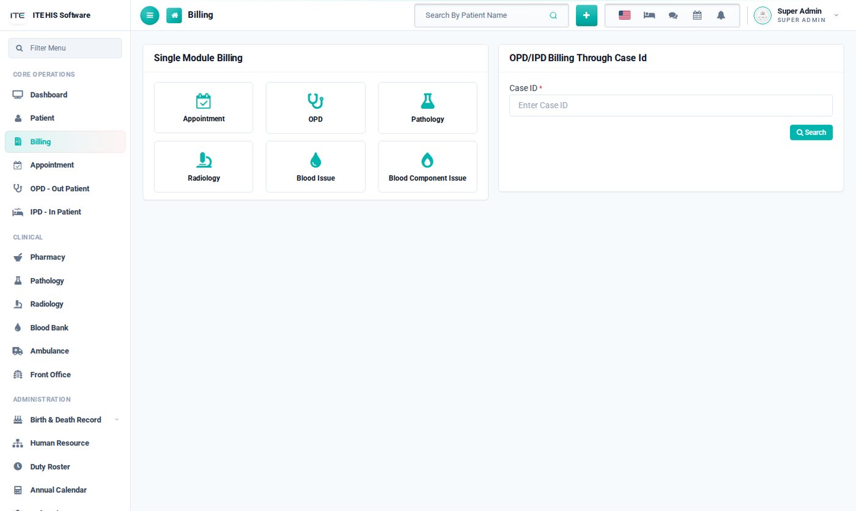Select the OPD stethoscope billing tile
The width and height of the screenshot is (856, 511).
315,108
